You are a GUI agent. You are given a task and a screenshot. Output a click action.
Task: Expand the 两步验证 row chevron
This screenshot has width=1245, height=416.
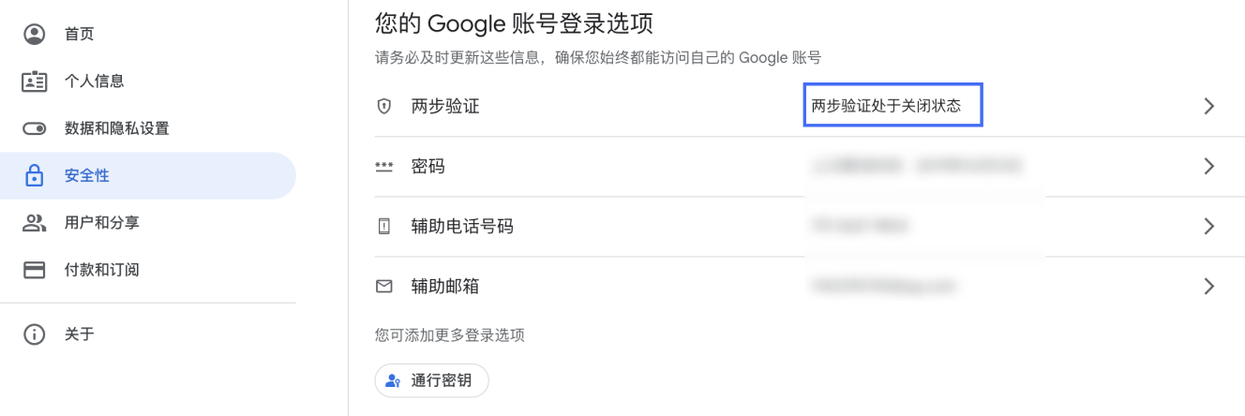pyautogui.click(x=1209, y=107)
